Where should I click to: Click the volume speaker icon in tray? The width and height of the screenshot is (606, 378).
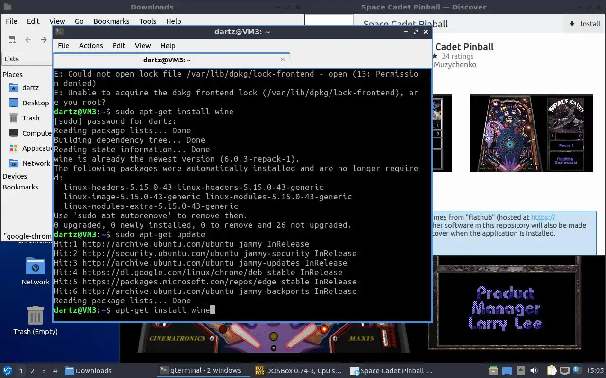pos(534,371)
